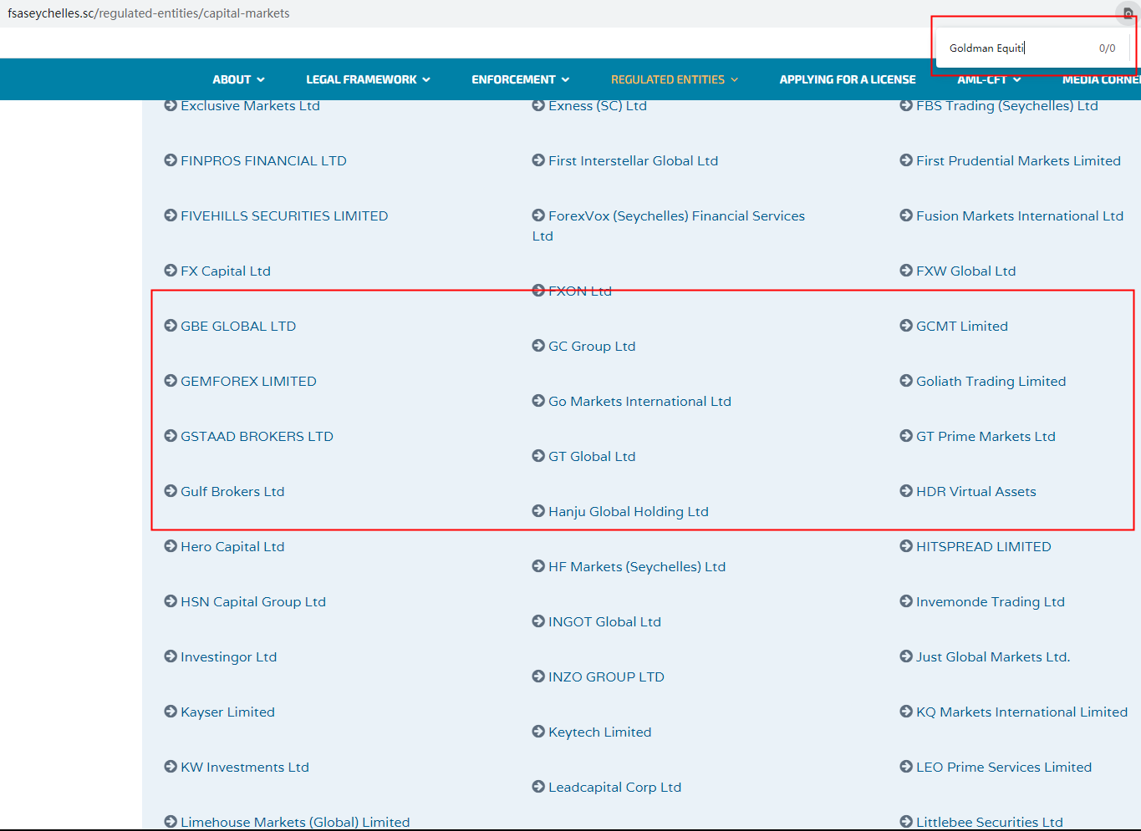This screenshot has width=1141, height=831.
Task: Open the GEMFOREX LIMITED entity link
Action: [248, 381]
